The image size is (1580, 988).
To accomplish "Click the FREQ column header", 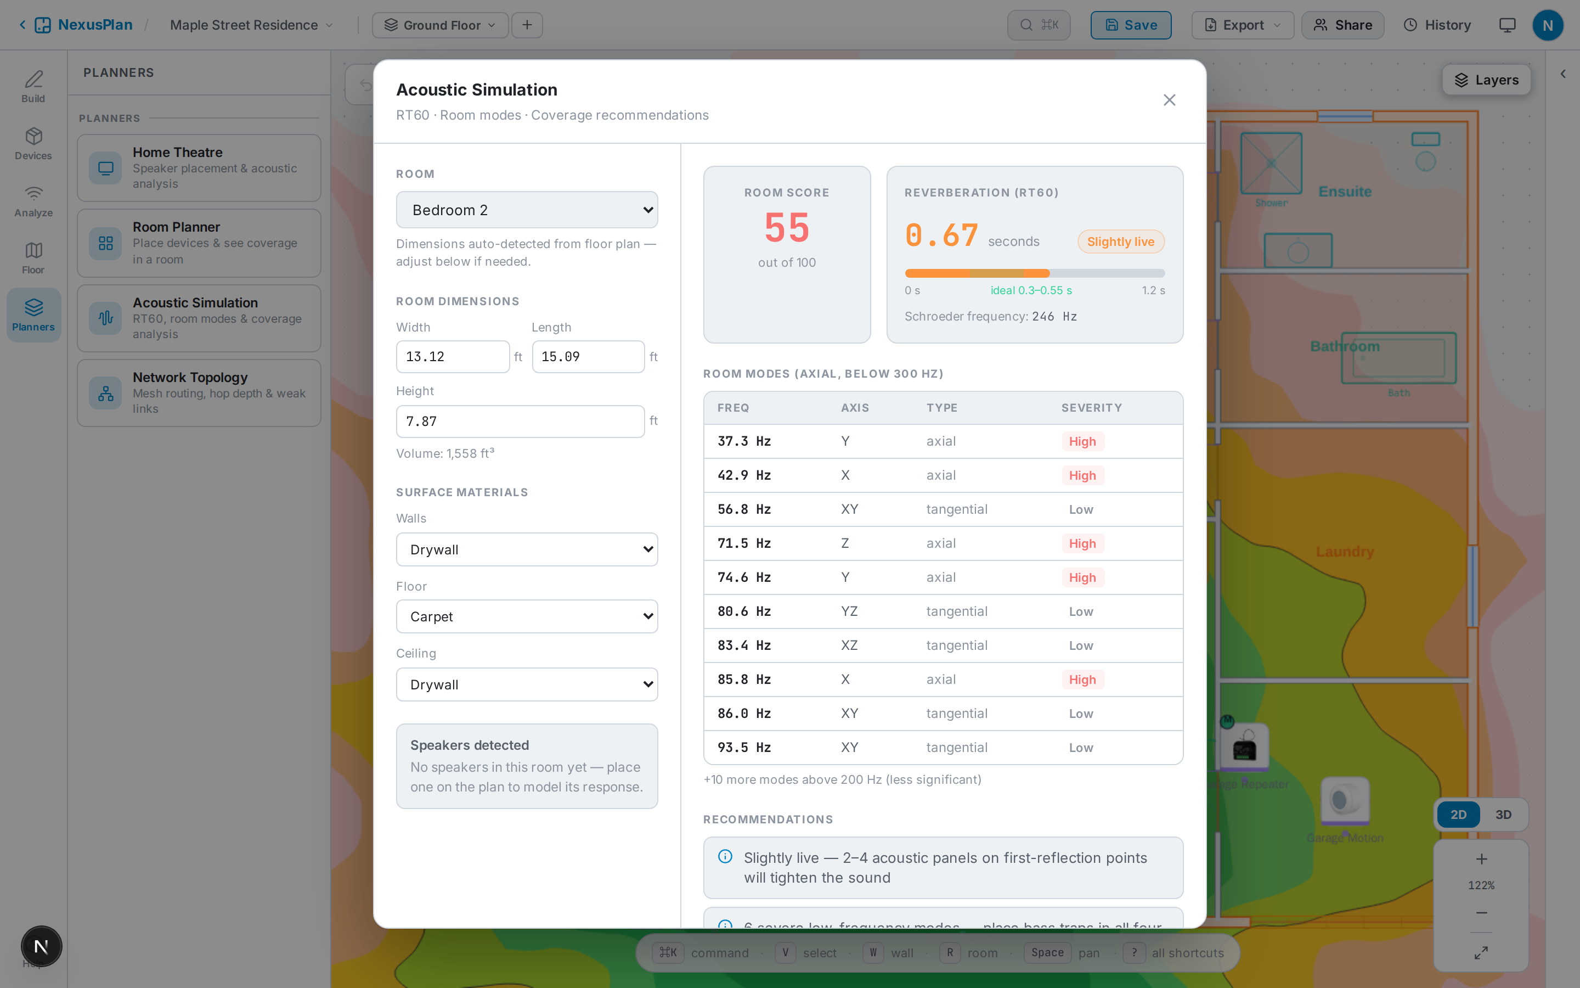I will tap(733, 408).
